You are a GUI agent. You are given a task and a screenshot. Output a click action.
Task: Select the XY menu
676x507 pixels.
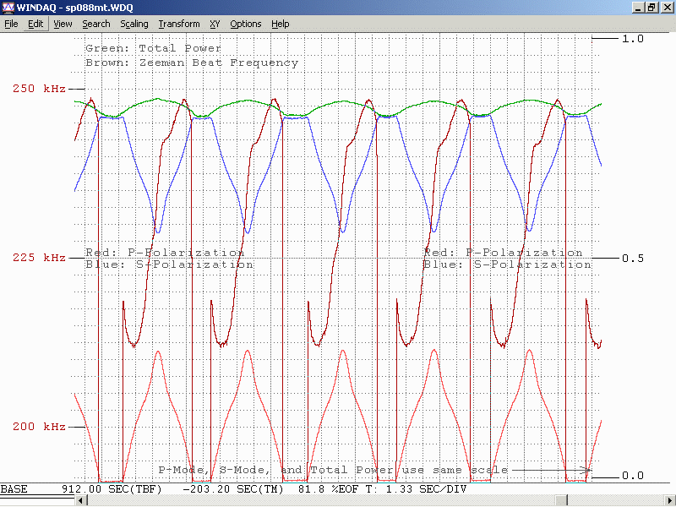pos(215,24)
